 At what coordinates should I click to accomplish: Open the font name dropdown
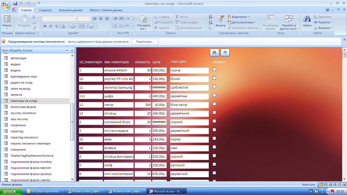75,19
